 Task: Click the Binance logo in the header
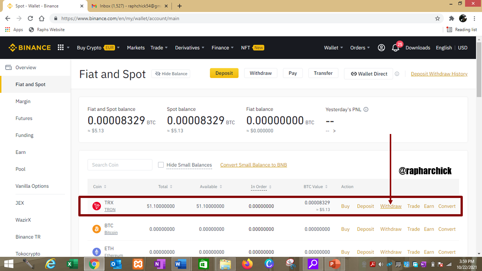[30, 47]
